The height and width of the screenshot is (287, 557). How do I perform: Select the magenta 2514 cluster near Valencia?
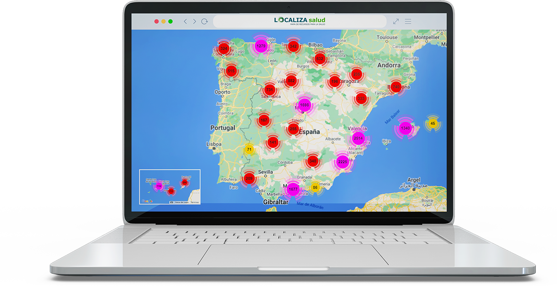coord(357,138)
